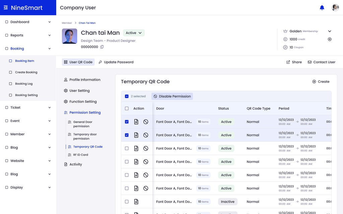Viewport: 343px width, 214px height.
Task: Open document icon in first table row
Action: 136,122
